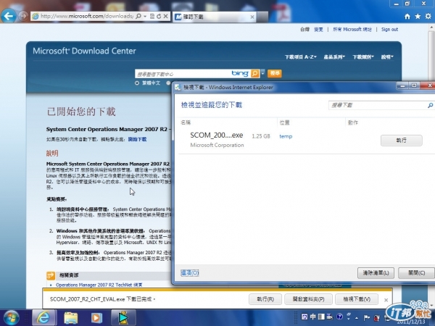The image size is (435, 326).
Task: Click the Internet Explorer taskbar icon
Action: coord(44,318)
